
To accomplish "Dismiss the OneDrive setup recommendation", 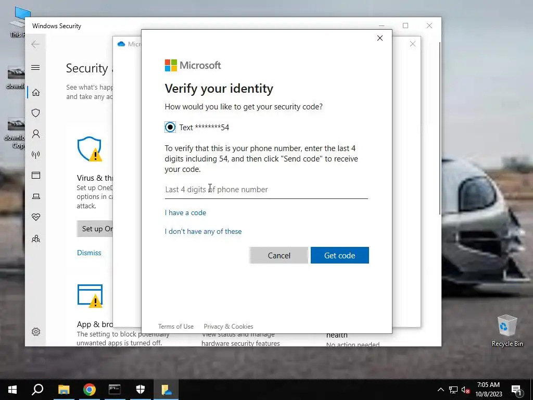I will click(89, 253).
